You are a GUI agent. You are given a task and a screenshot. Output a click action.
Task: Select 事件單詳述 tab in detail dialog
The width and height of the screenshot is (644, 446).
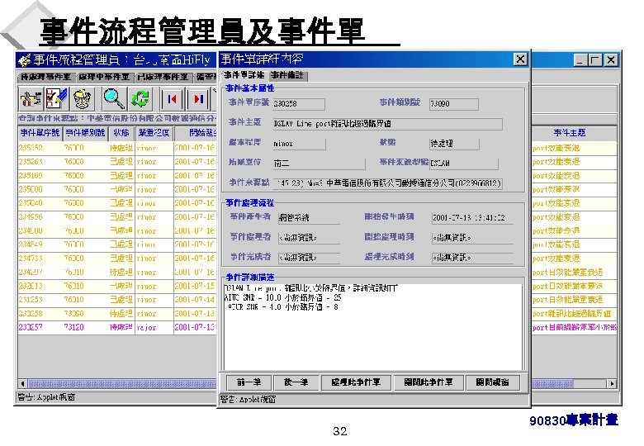[244, 75]
